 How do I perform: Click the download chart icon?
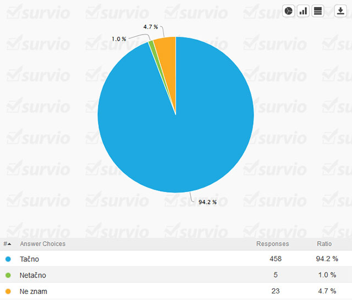coord(340,11)
